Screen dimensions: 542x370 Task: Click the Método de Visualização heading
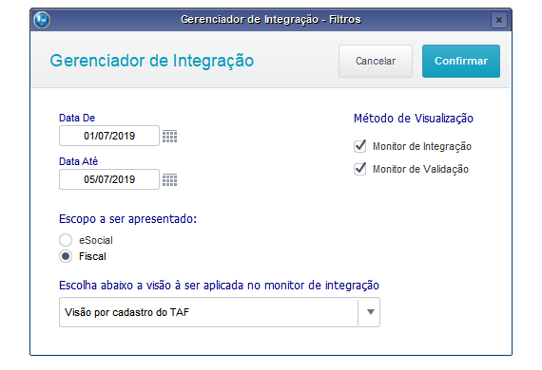point(414,119)
